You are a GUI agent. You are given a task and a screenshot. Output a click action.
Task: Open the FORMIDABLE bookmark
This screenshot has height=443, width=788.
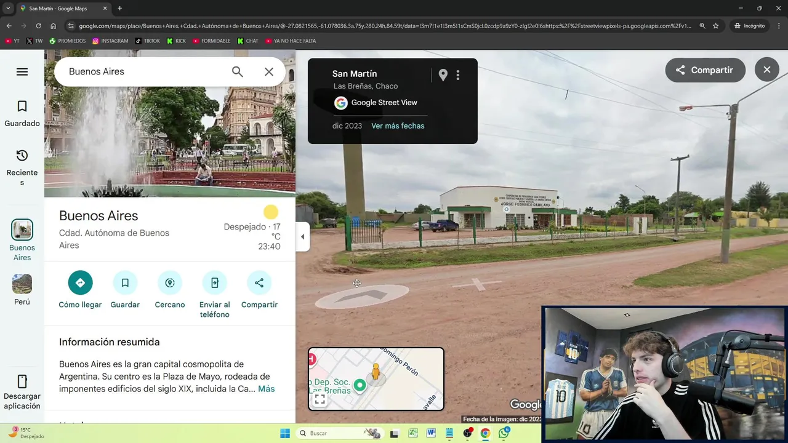[x=211, y=41]
